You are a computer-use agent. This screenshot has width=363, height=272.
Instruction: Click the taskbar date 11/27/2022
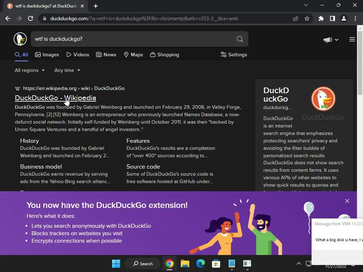pos(335,266)
